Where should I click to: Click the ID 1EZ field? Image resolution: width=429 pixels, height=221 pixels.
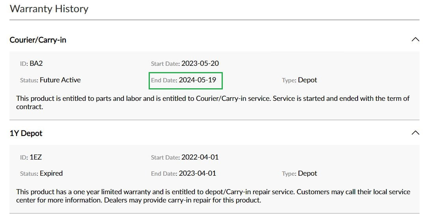tap(31, 157)
